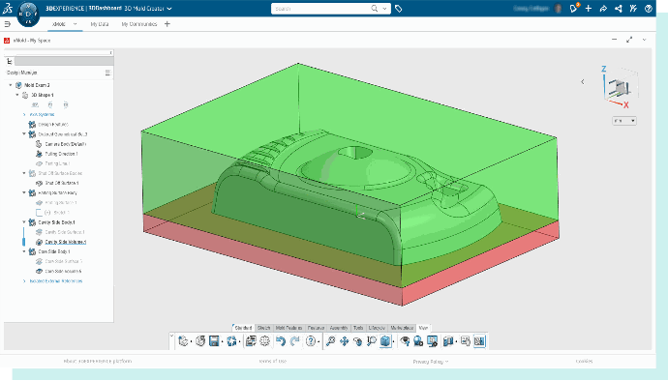
Task: Open the xMold tab dropdown chevron
Action: point(75,24)
